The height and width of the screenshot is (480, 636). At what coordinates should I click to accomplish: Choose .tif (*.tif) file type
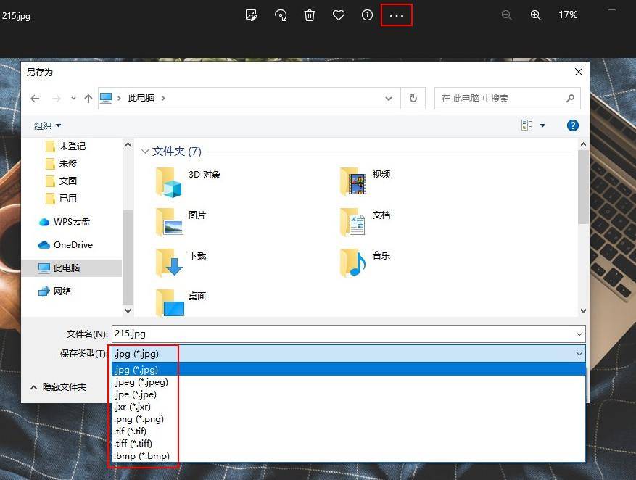point(348,431)
